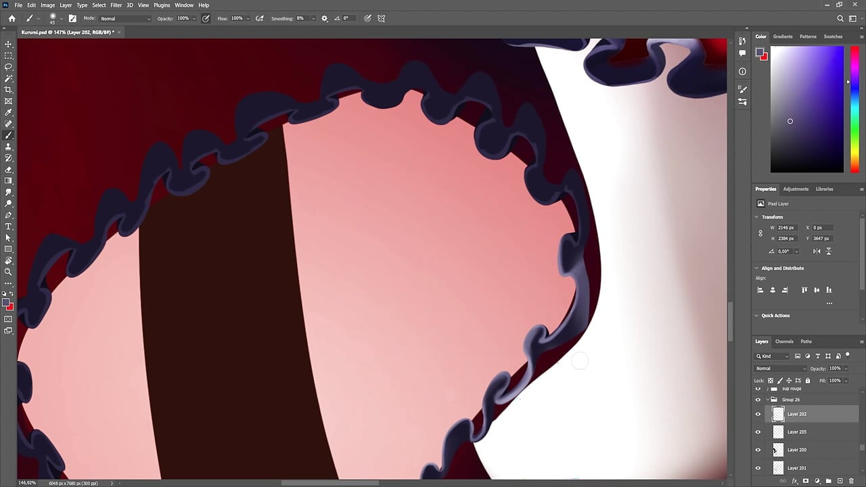Select the Smudge tool
Viewport: 866px width, 487px height.
[9, 192]
